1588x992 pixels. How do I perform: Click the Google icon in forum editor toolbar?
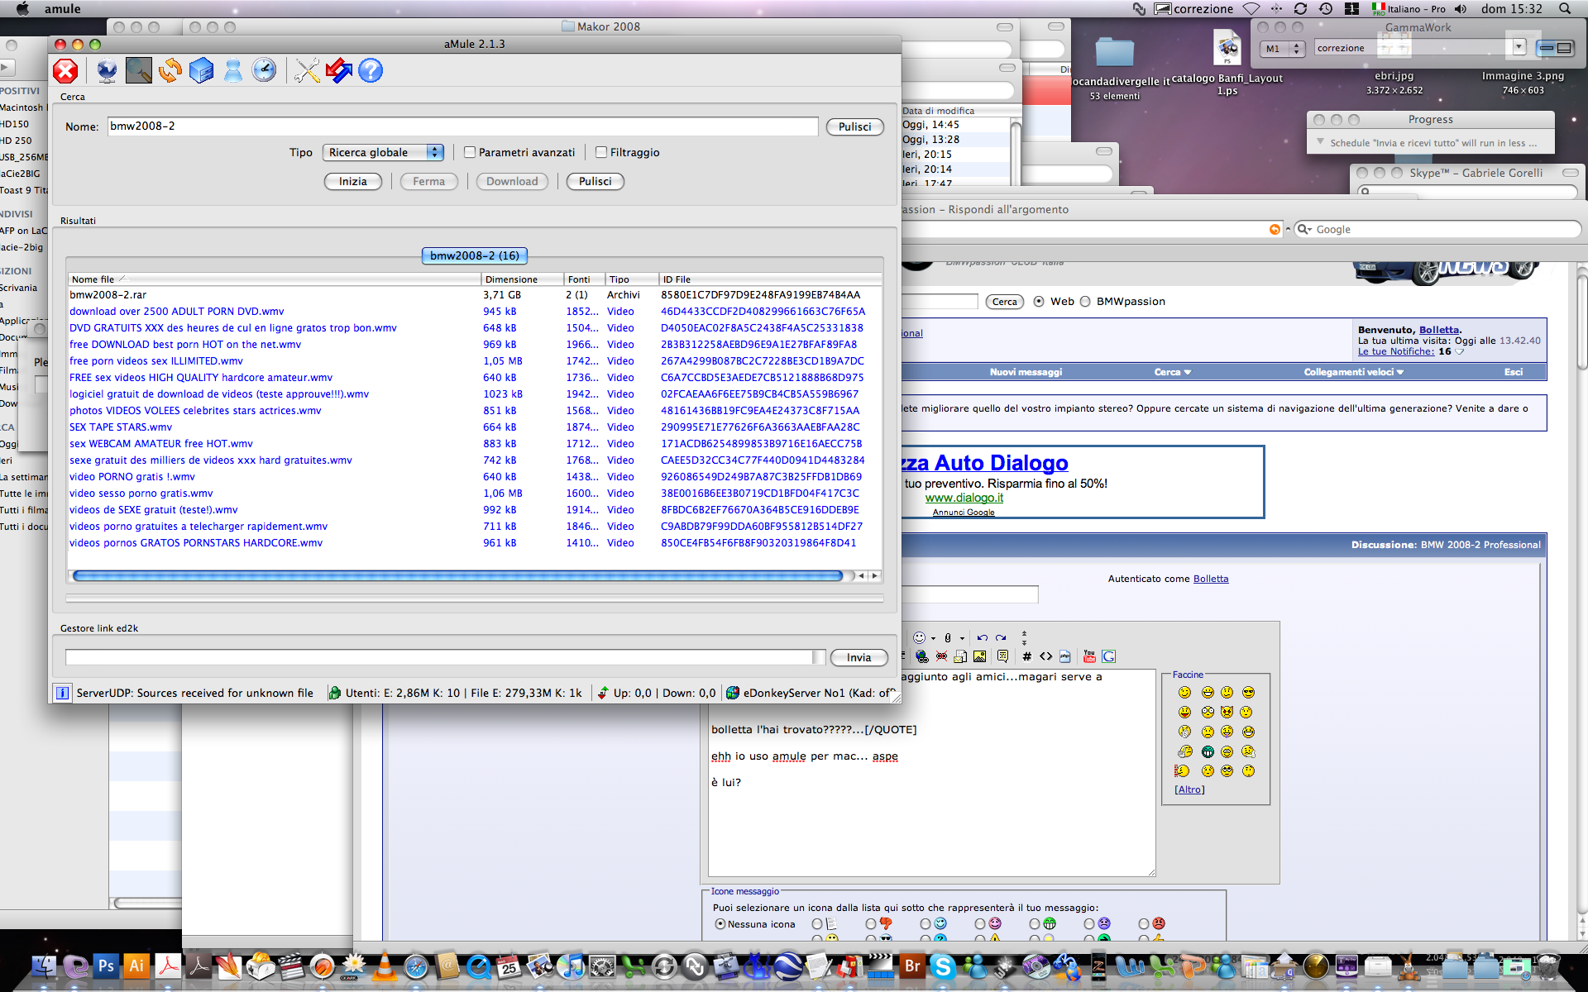[x=1109, y=656]
